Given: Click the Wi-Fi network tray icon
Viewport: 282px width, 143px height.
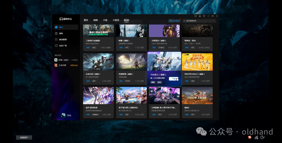Looking at the screenshot, I should point(256,137).
